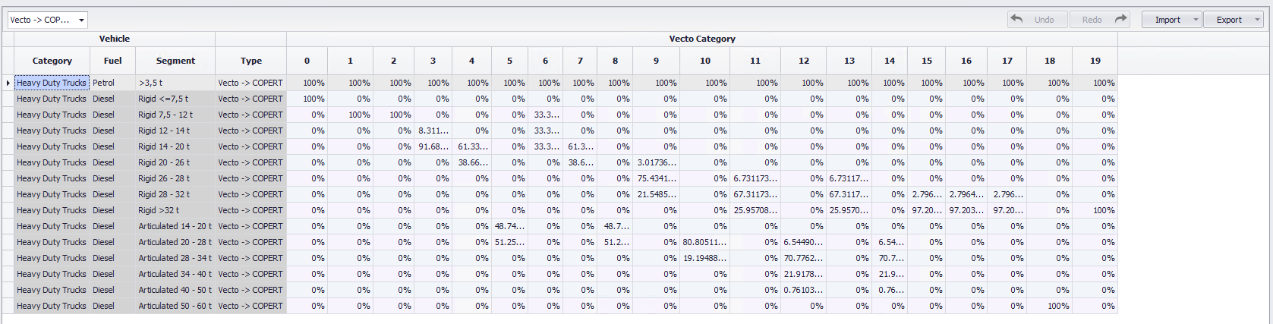This screenshot has height=324, width=1273.
Task: Click the Type column header
Action: [x=251, y=61]
